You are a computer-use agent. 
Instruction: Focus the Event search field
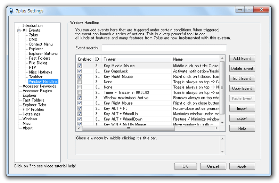[x=164, y=48]
